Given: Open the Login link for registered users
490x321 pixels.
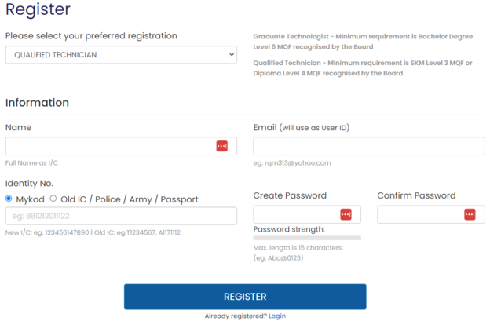Looking at the screenshot, I should coord(277,316).
